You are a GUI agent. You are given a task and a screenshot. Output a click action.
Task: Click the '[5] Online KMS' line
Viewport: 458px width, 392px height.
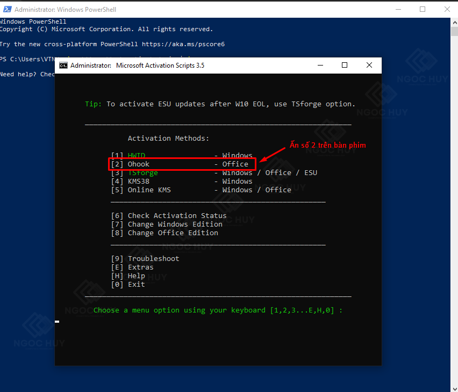pos(201,190)
